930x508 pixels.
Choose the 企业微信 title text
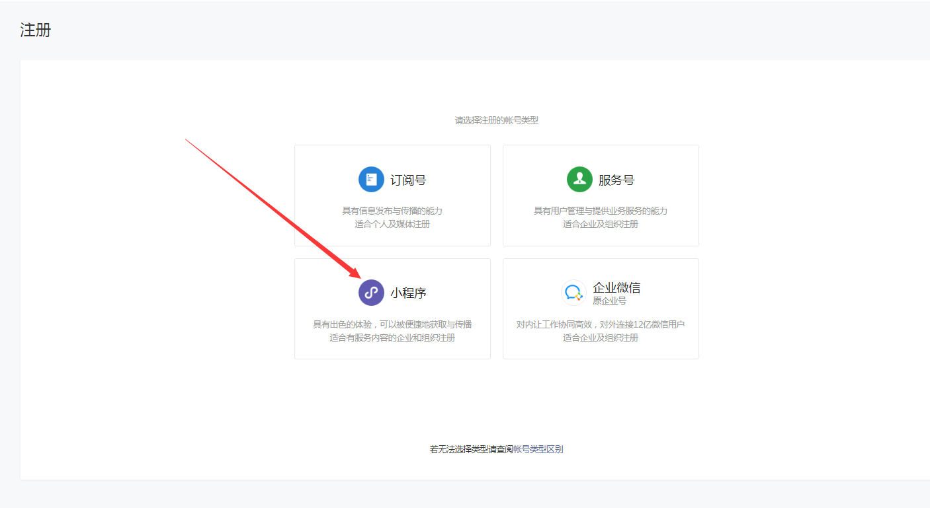616,287
